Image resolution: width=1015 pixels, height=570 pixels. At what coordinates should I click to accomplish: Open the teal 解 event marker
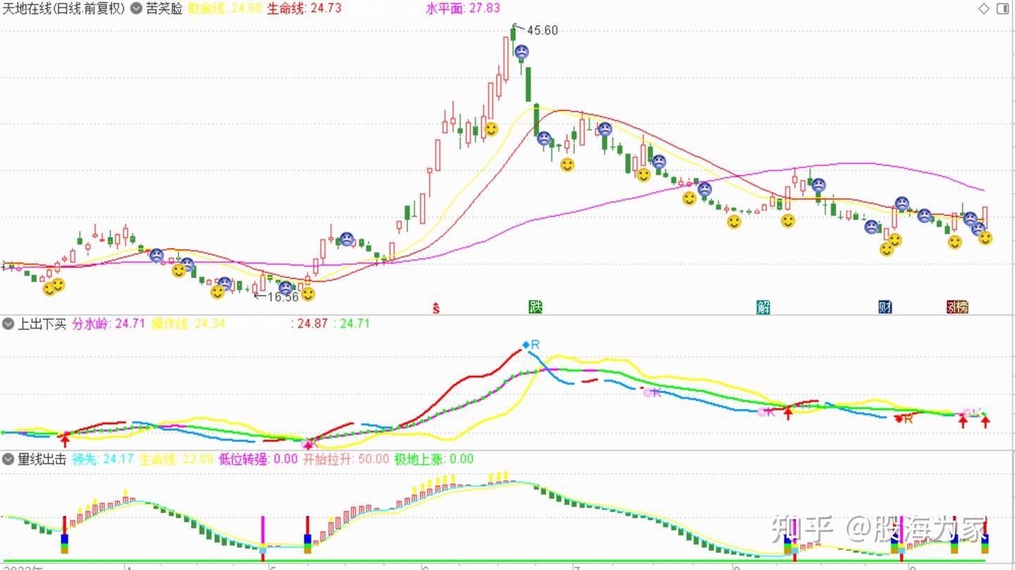(763, 307)
